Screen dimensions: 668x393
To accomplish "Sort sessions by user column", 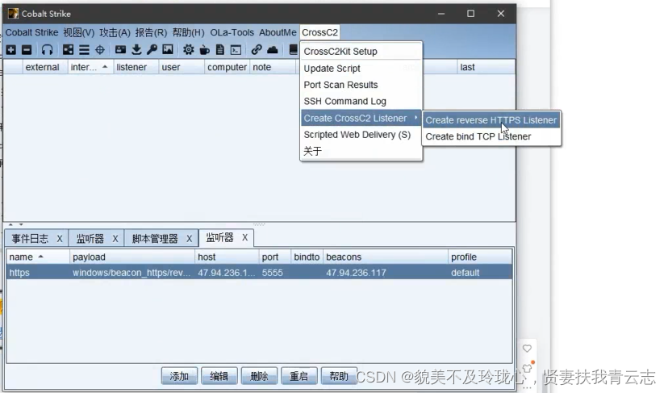I will pos(182,67).
